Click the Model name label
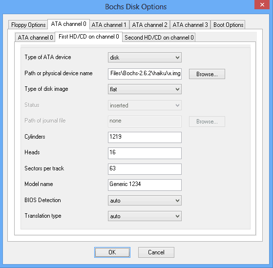 [39, 184]
